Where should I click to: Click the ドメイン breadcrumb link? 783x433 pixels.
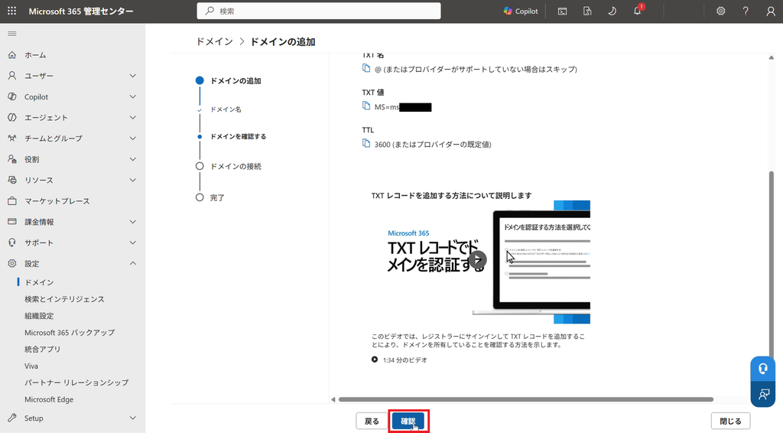214,42
